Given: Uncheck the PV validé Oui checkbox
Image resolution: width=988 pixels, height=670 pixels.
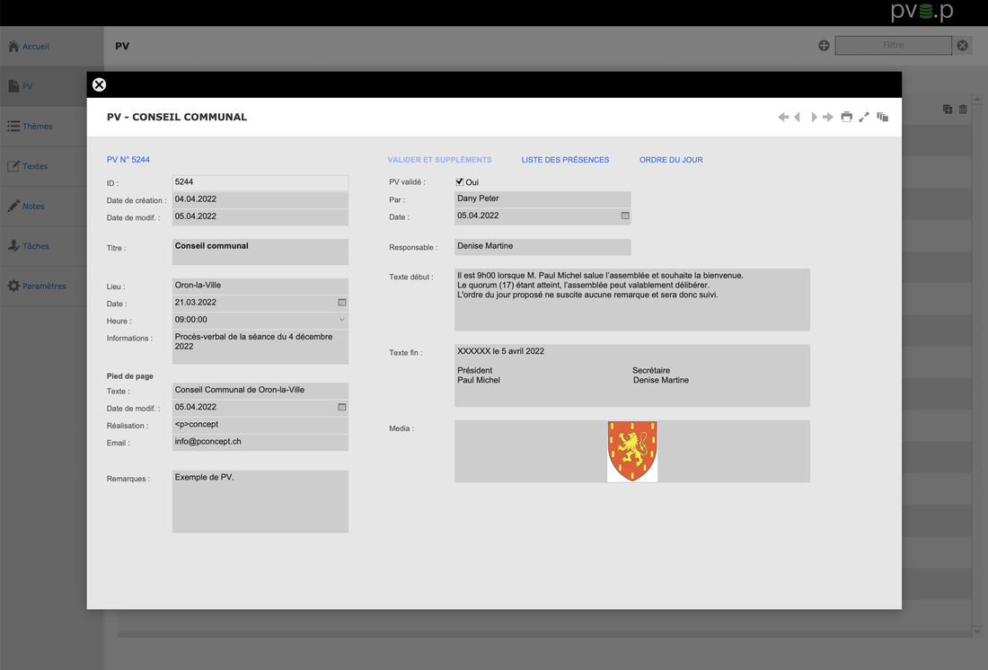Looking at the screenshot, I should (460, 182).
